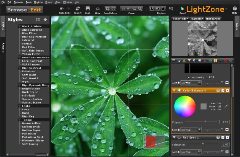The image size is (240, 157).
Task: Select the RGB radio button
Action: pyautogui.click(x=207, y=78)
